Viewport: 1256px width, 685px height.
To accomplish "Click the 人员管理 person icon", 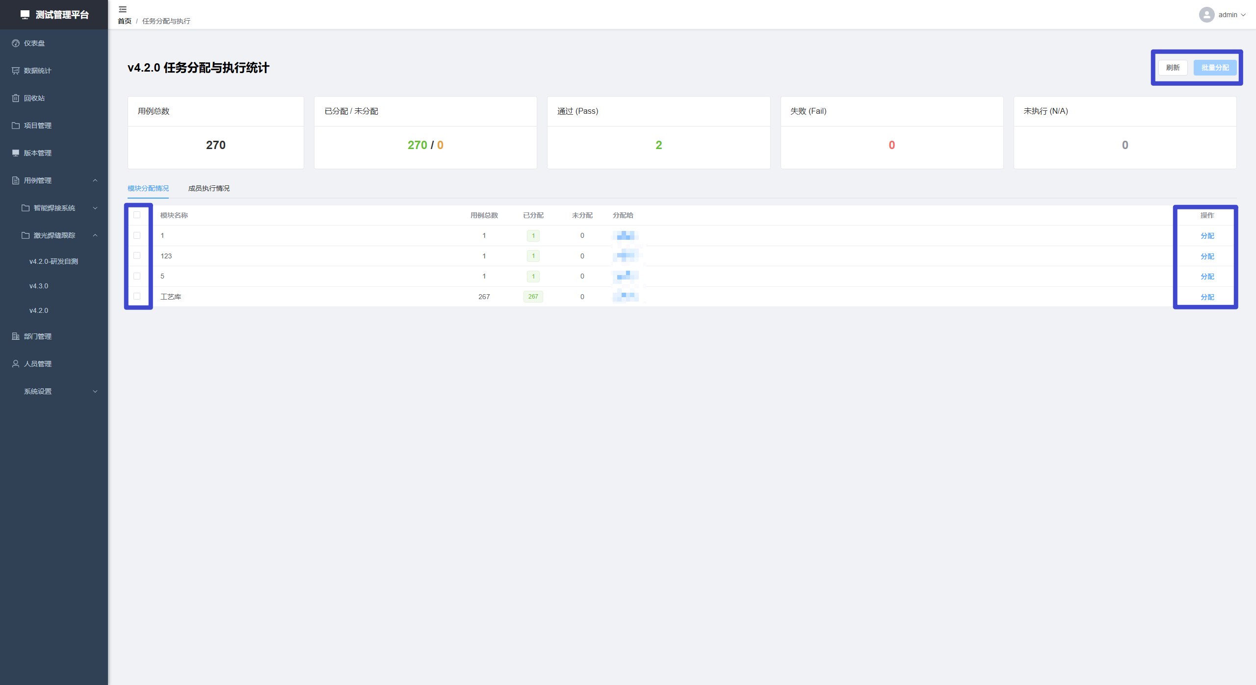I will tap(16, 364).
